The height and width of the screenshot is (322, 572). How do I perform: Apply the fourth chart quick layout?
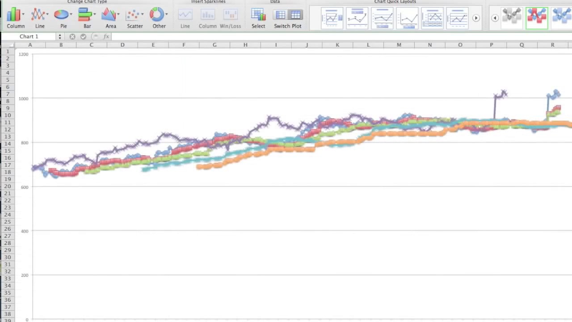407,18
